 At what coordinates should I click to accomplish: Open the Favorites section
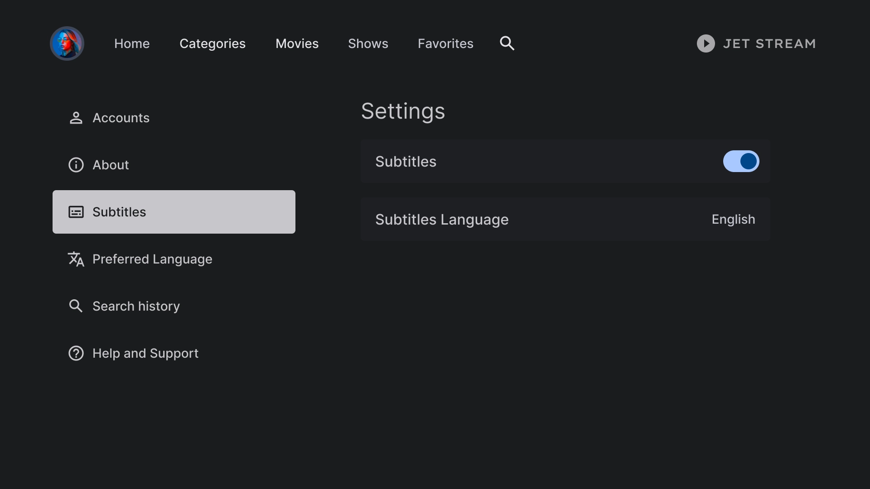[x=446, y=43]
